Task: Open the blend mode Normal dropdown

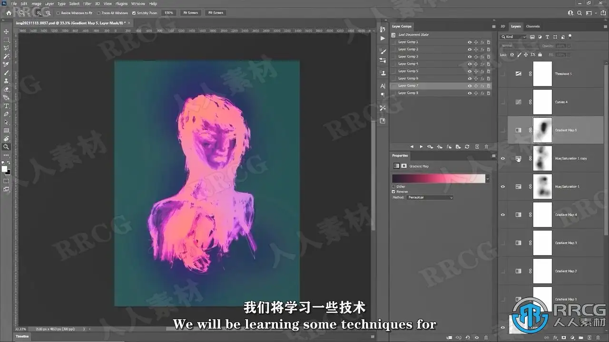Action: pos(519,46)
